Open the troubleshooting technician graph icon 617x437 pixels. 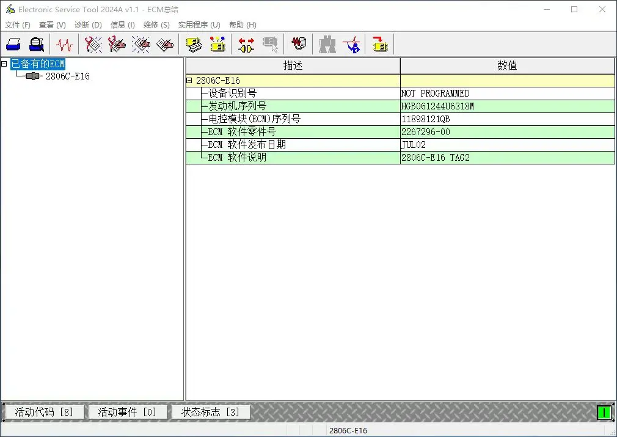(351, 44)
